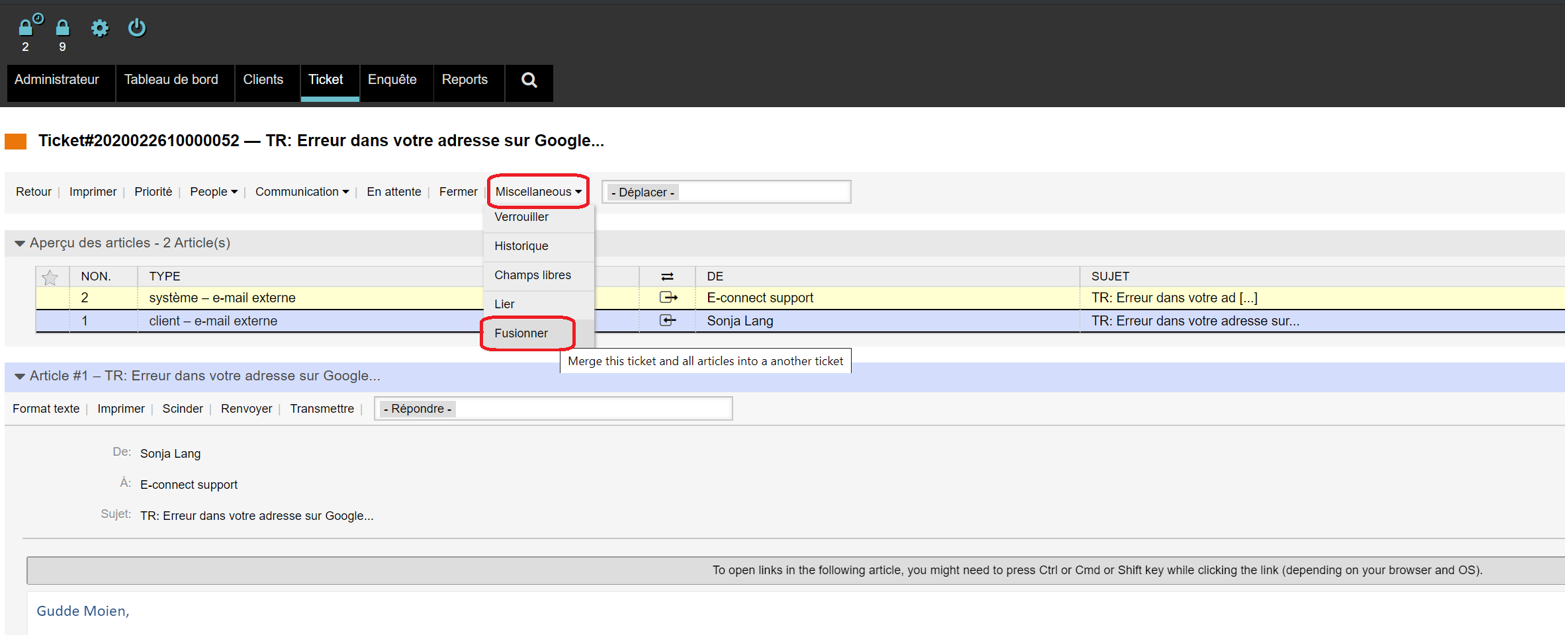Click the orange priority flag of ticket

pos(15,141)
